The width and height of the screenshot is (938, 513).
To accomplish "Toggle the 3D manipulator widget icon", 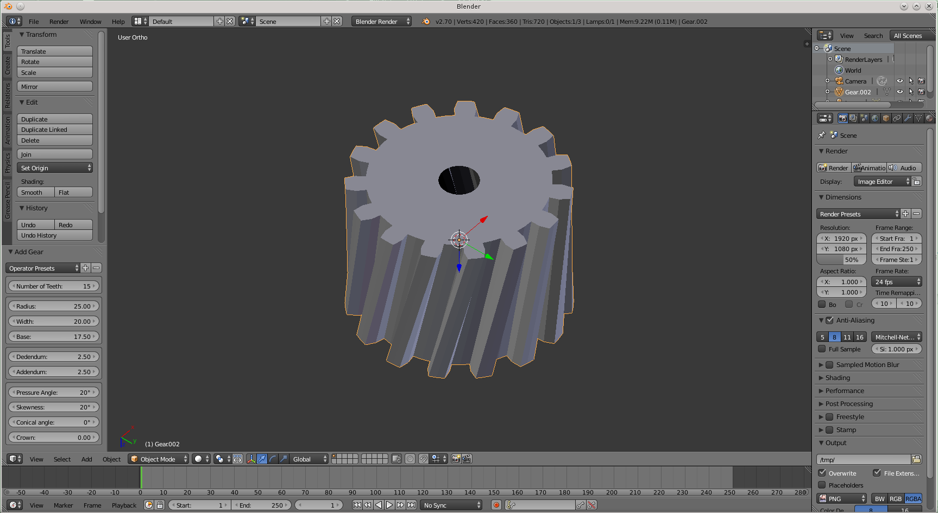I will pos(251,459).
